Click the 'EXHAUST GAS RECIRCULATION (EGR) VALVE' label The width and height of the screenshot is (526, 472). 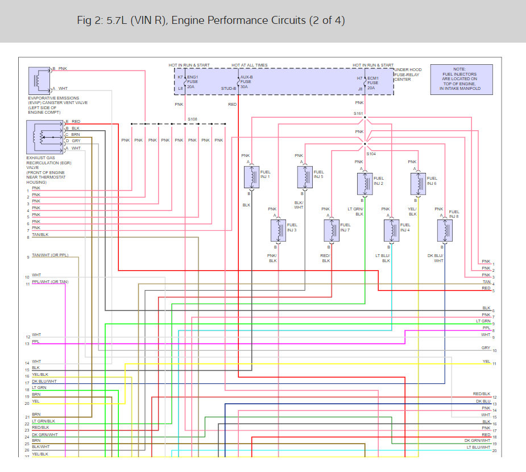49,169
